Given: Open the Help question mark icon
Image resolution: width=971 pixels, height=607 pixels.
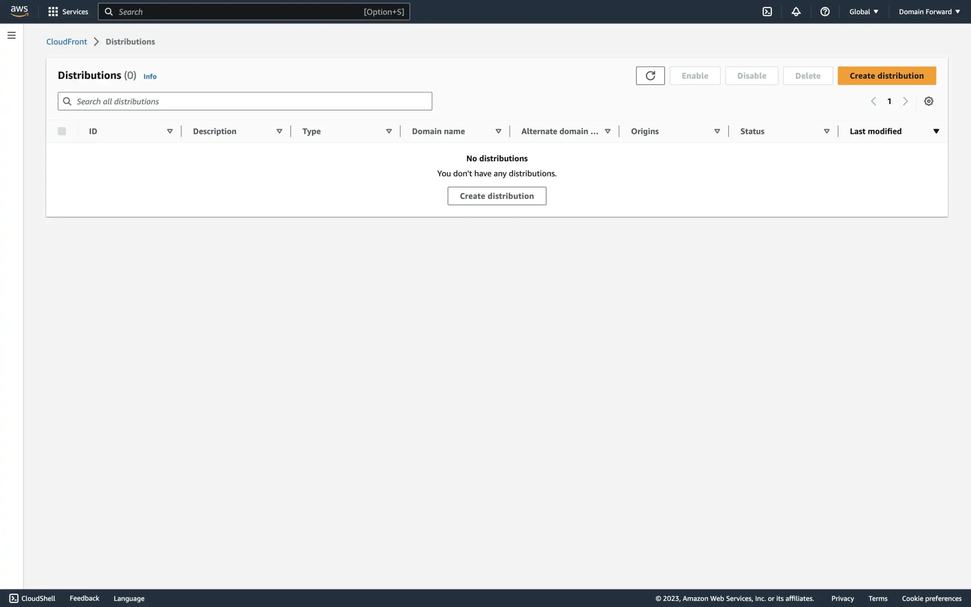Looking at the screenshot, I should [825, 11].
